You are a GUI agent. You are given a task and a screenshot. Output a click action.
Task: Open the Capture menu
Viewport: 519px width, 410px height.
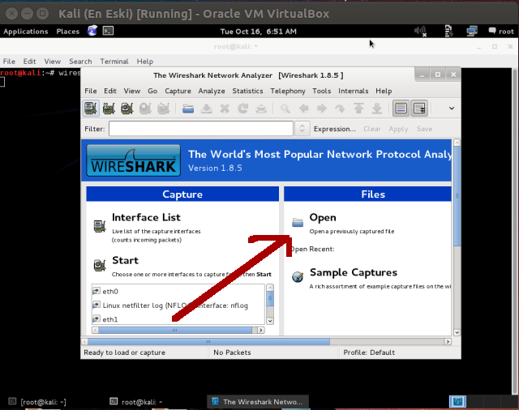click(178, 91)
